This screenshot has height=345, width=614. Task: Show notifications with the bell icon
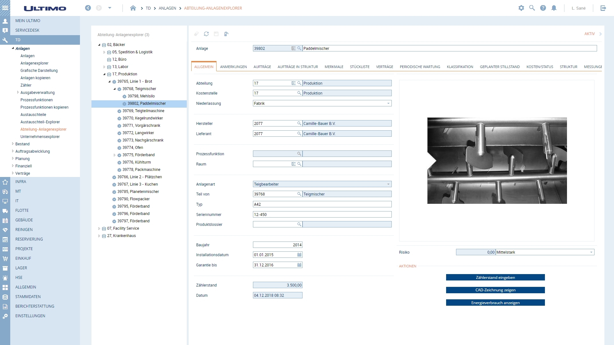[x=554, y=8]
